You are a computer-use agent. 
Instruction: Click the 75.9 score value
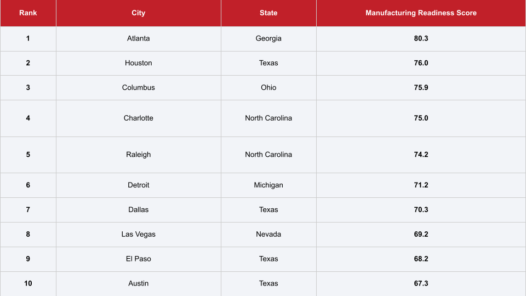point(421,88)
